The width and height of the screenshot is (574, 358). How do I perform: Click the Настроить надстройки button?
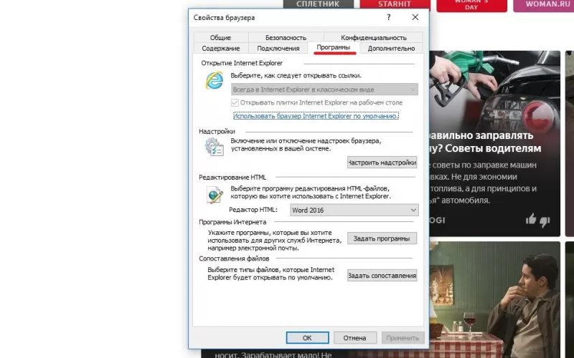tap(382, 163)
